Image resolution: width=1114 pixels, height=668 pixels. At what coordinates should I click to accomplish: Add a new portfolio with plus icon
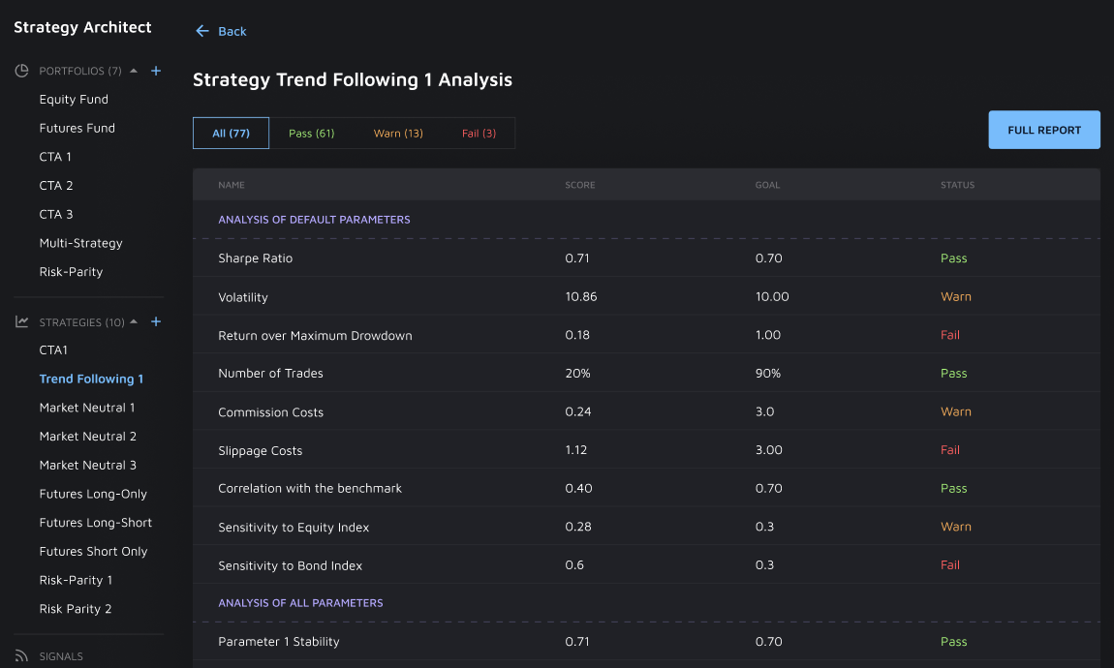pyautogui.click(x=156, y=71)
